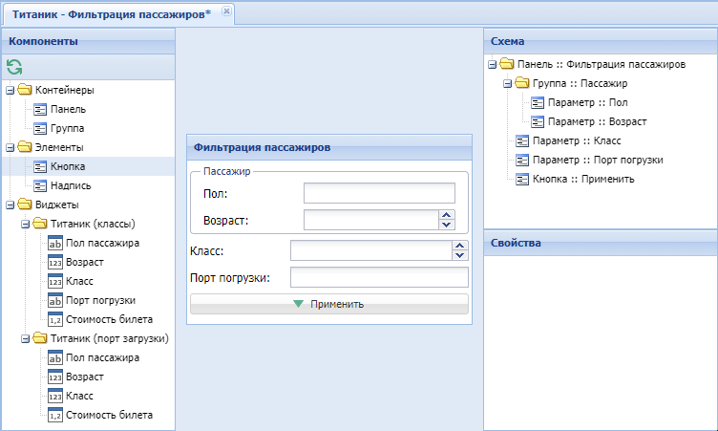Select the Панель component icon

tap(40, 109)
